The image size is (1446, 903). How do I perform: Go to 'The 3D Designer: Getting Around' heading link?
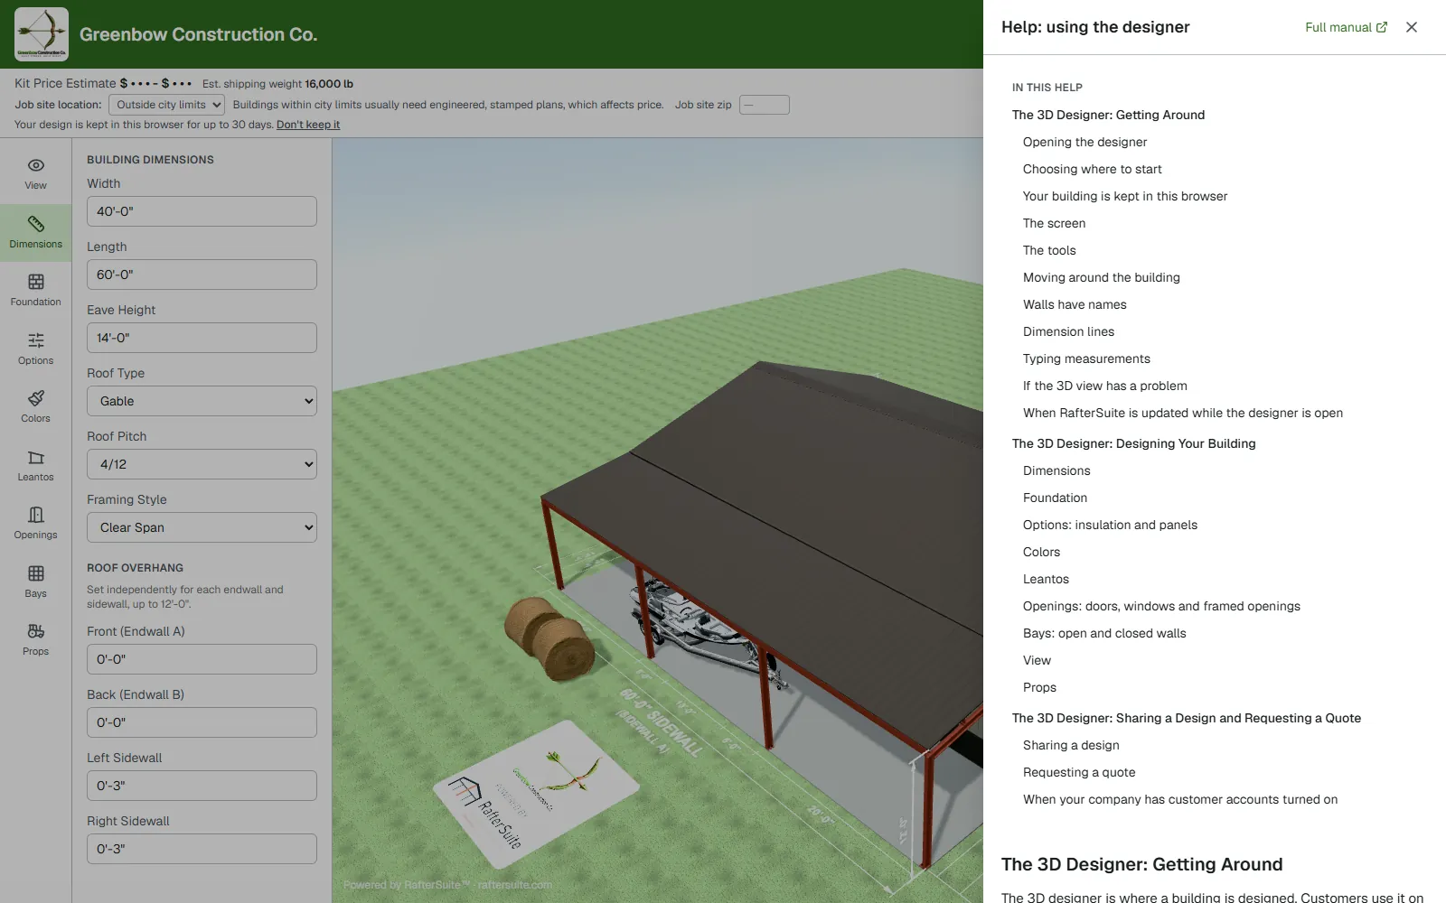[1108, 115]
